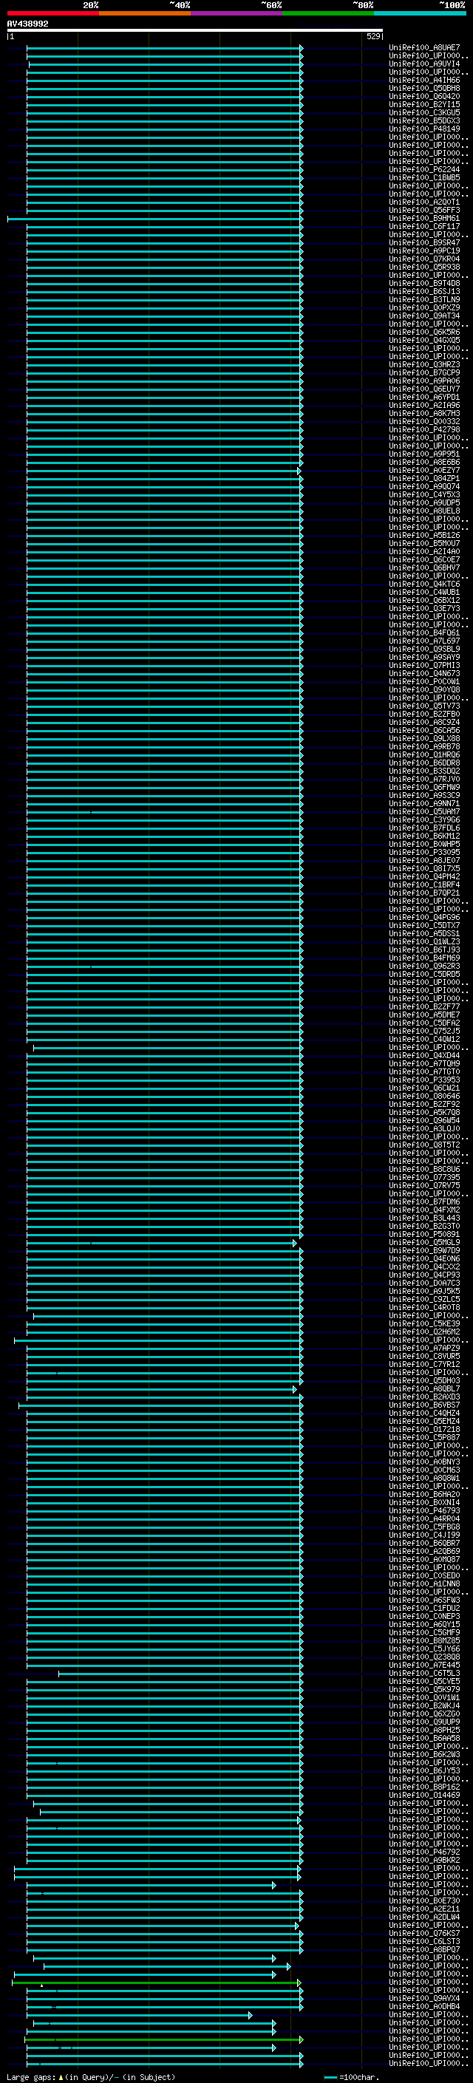The image size is (473, 2083).
Task: Select hit UniRef100_Q5MGL9
Action: [x=424, y=1242]
